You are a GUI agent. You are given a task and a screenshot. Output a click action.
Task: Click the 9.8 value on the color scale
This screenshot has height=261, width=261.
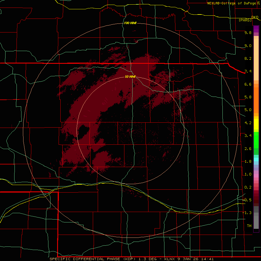[x=248, y=32]
